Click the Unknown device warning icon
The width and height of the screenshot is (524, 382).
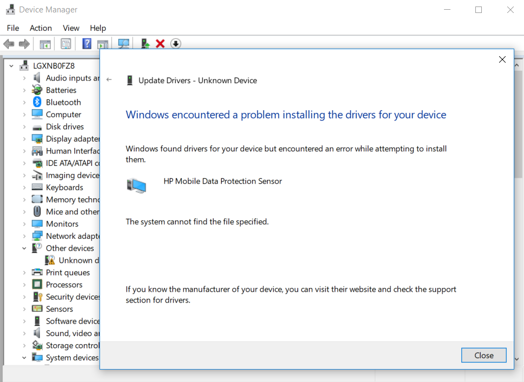point(50,260)
